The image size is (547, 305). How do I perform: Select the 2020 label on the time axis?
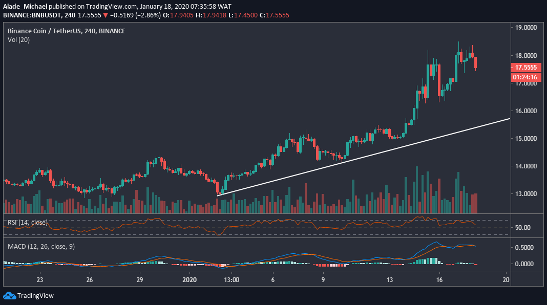190,280
